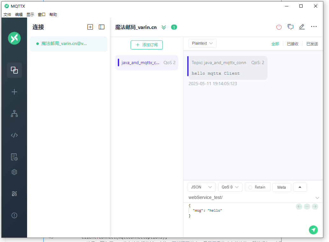Open the Settings gear in sidebar
This screenshot has width=329, height=242.
click(14, 172)
